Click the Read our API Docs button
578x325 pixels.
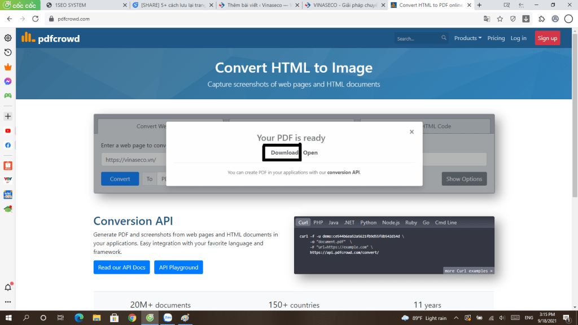click(x=121, y=267)
